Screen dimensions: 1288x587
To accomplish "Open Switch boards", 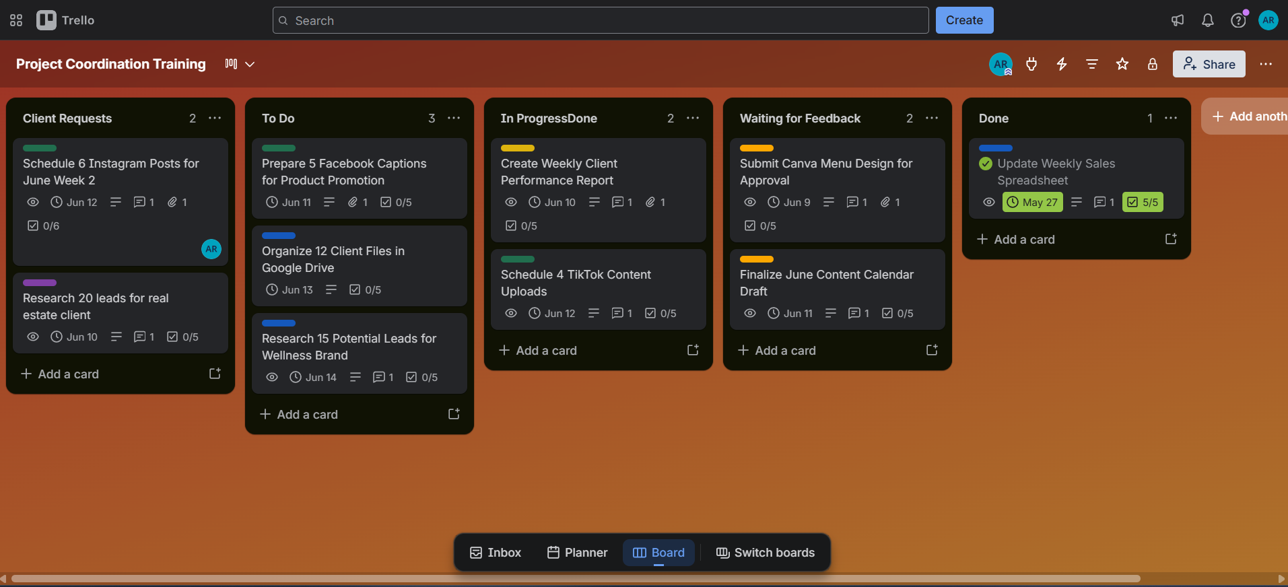I will coord(766,553).
